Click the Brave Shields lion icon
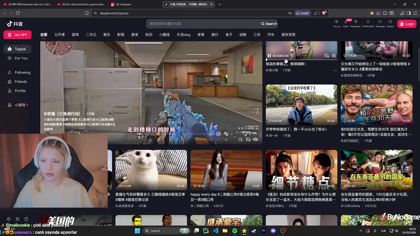The height and width of the screenshot is (236, 420). (324, 13)
